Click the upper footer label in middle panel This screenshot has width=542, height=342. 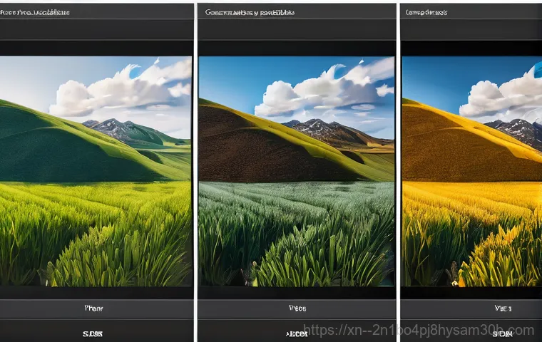297,309
